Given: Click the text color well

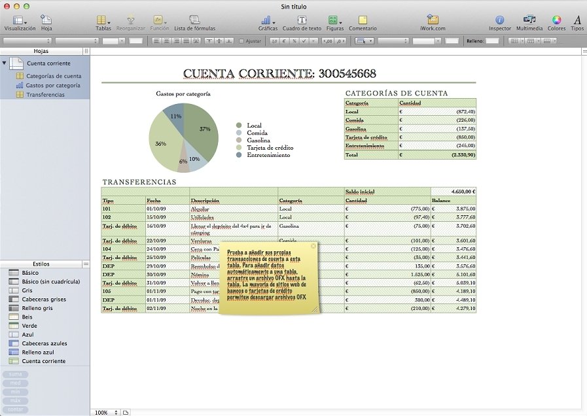Looking at the screenshot, I should pos(136,41).
